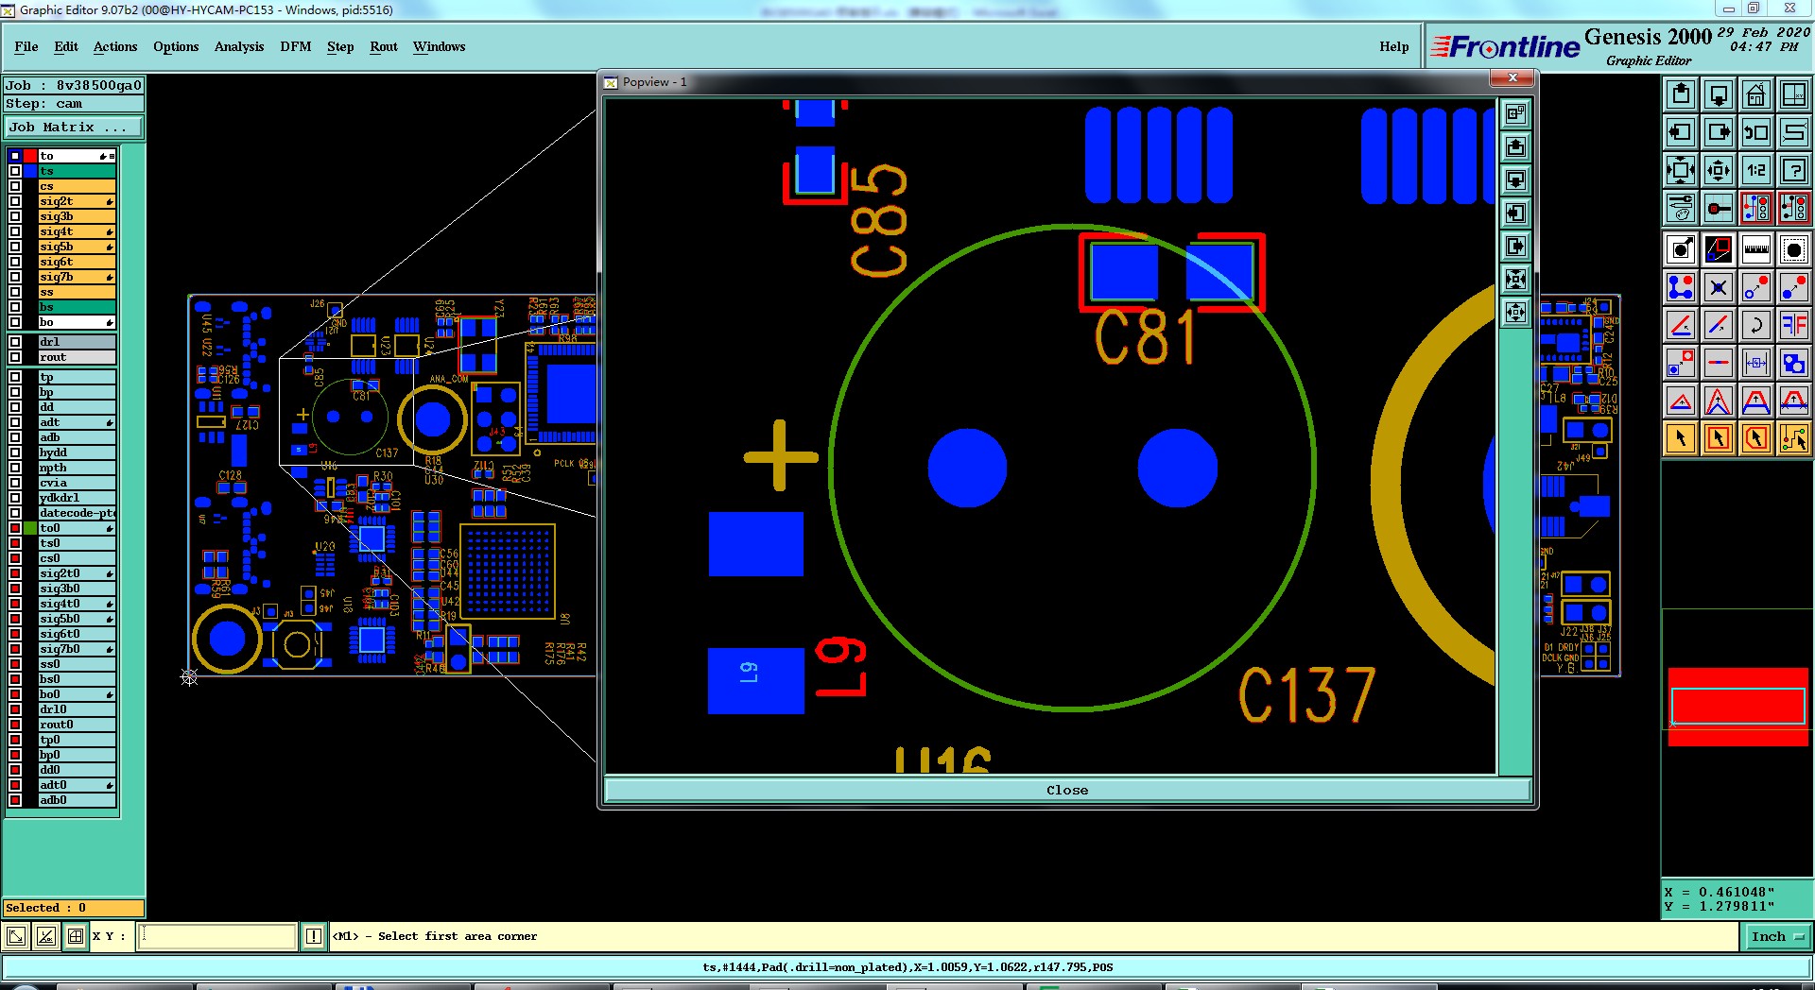Select the datecode-pt layer row
This screenshot has height=990, width=1815.
[77, 513]
